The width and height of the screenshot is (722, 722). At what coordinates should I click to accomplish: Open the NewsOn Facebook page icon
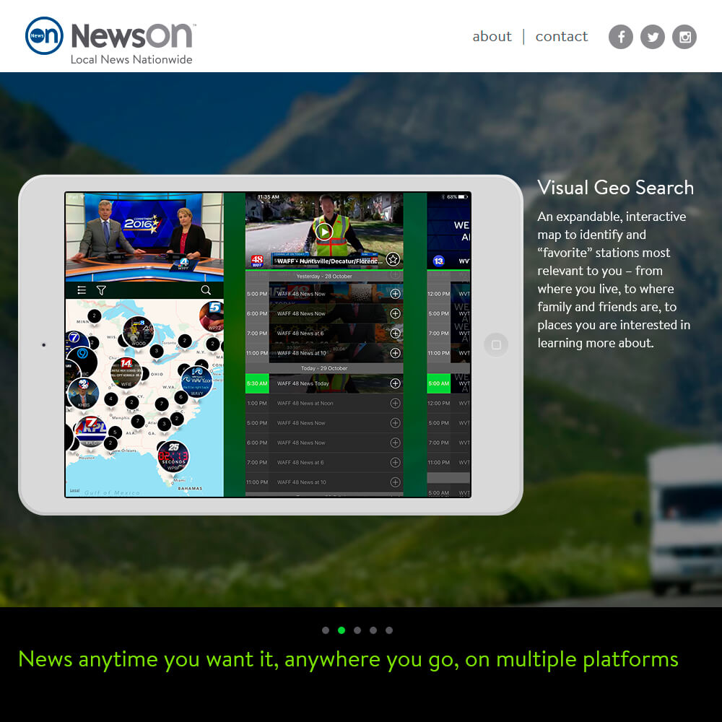point(620,37)
